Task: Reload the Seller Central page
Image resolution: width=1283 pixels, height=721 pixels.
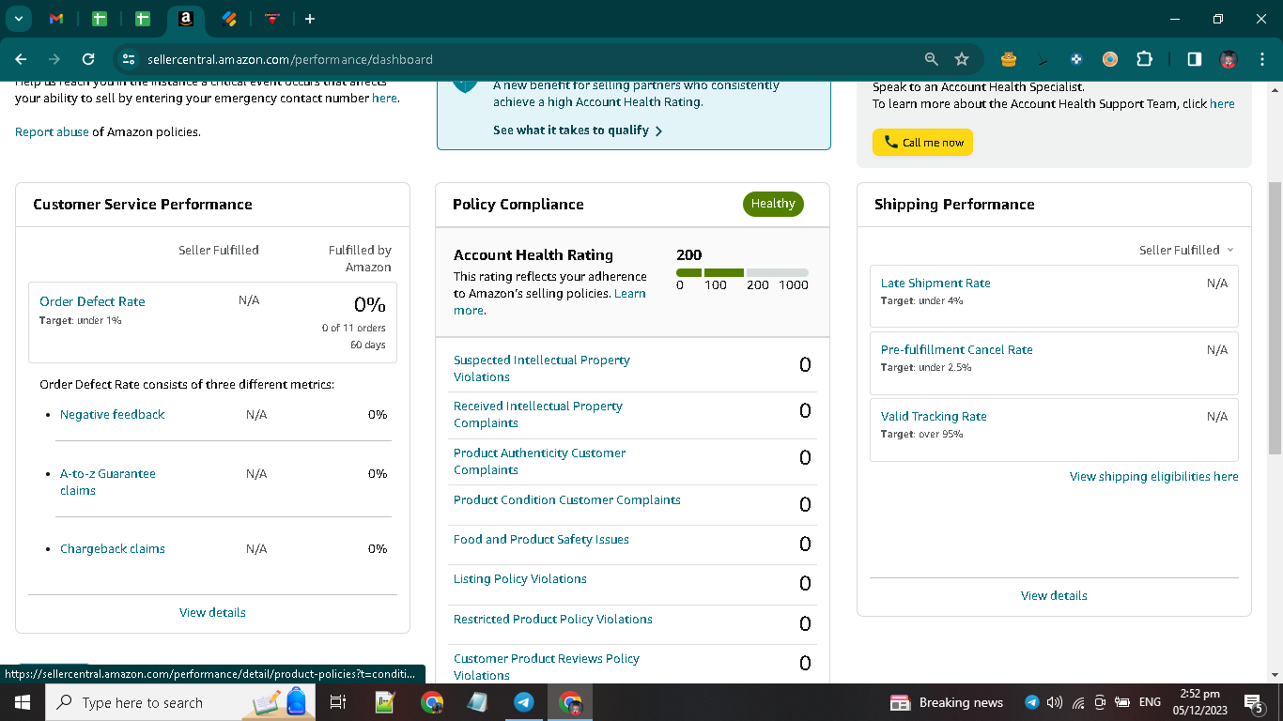Action: click(88, 59)
